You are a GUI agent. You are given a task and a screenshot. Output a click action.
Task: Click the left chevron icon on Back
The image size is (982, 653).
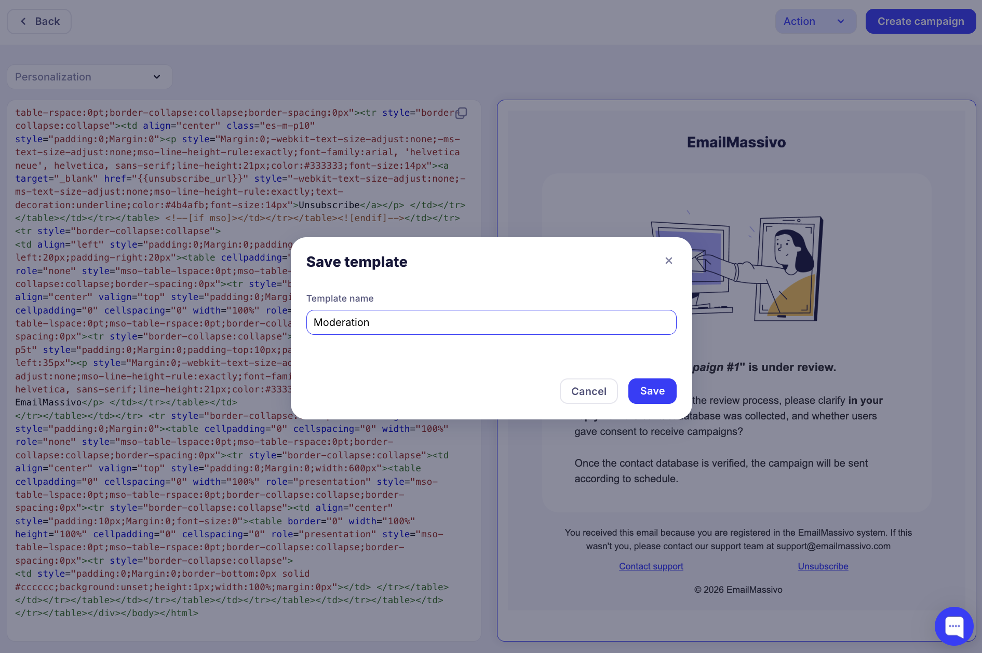click(x=23, y=21)
